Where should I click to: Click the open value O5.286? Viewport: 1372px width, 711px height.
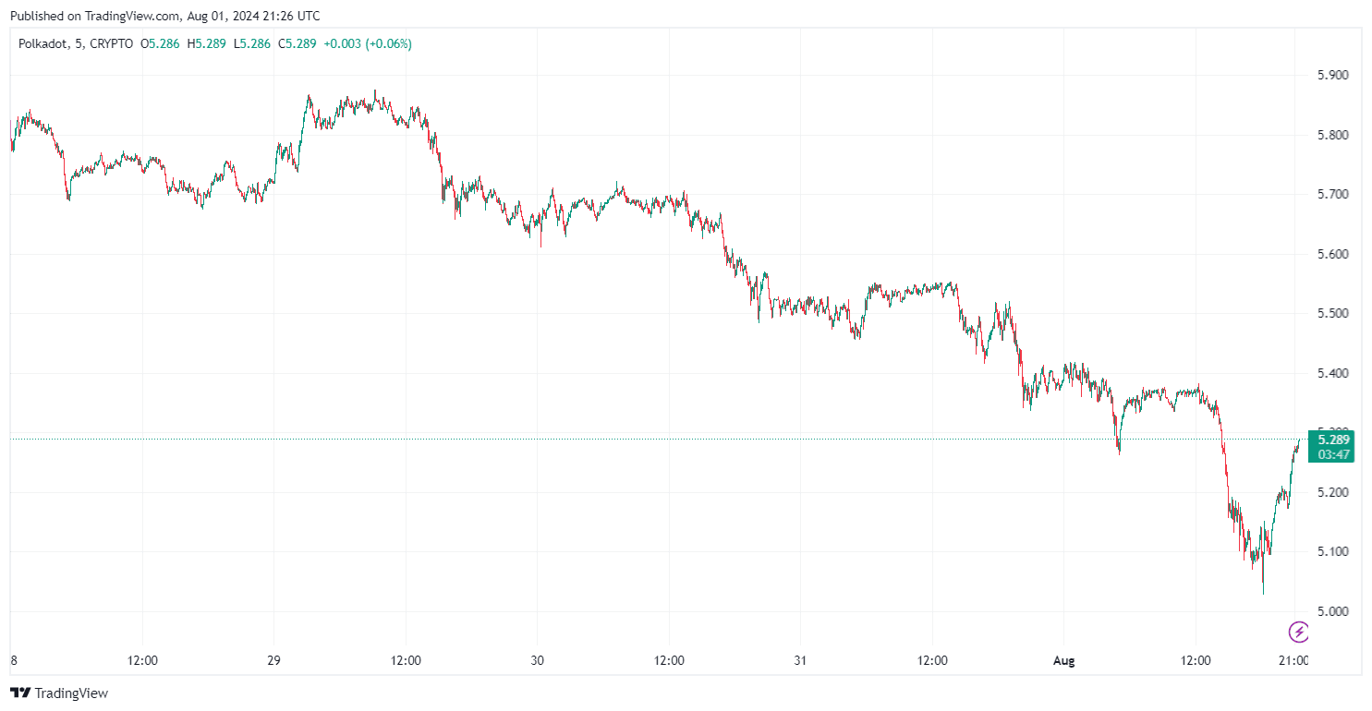coord(160,43)
